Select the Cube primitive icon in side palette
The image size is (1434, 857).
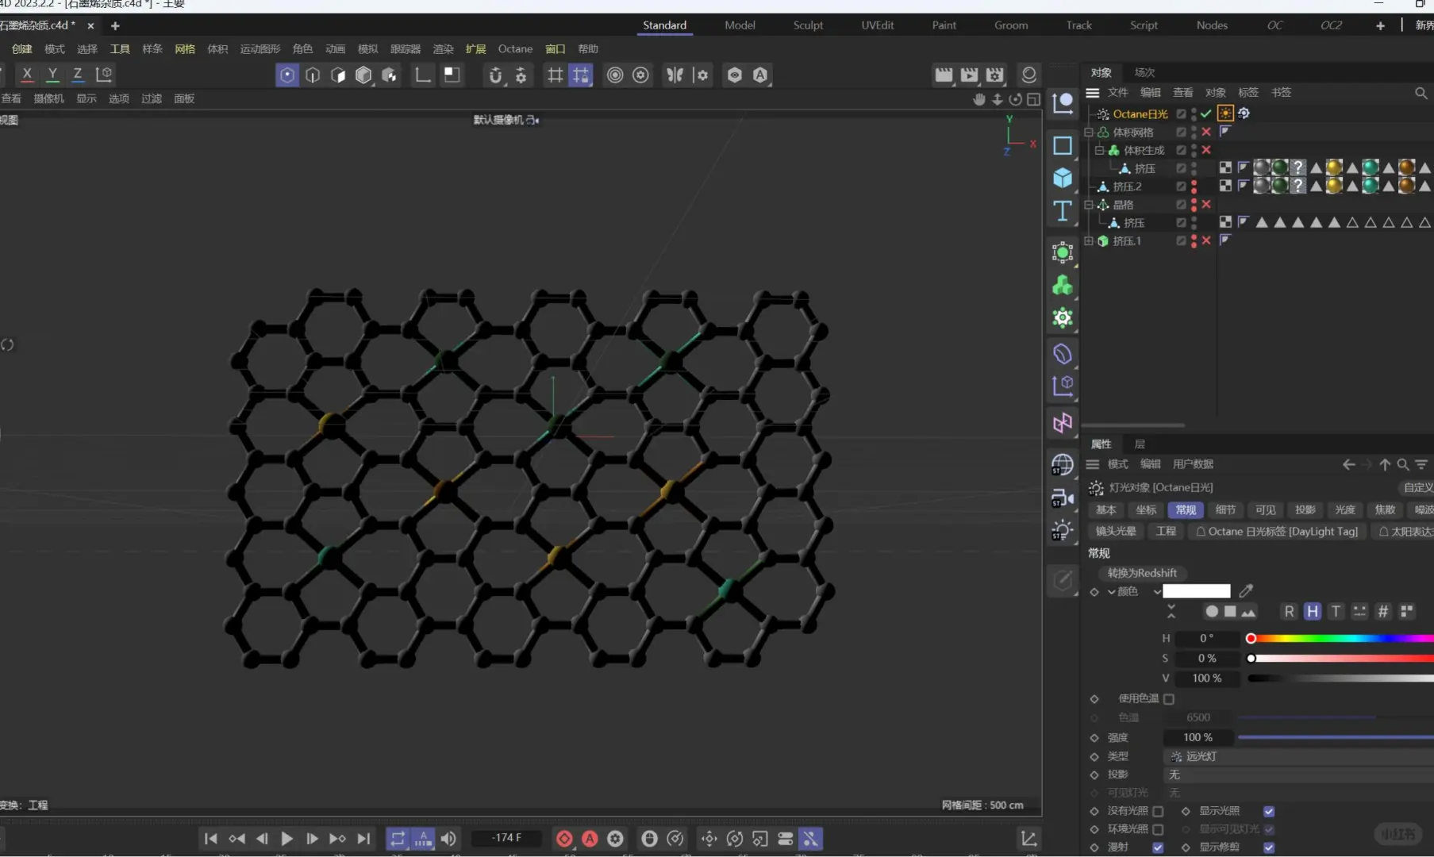point(1063,178)
